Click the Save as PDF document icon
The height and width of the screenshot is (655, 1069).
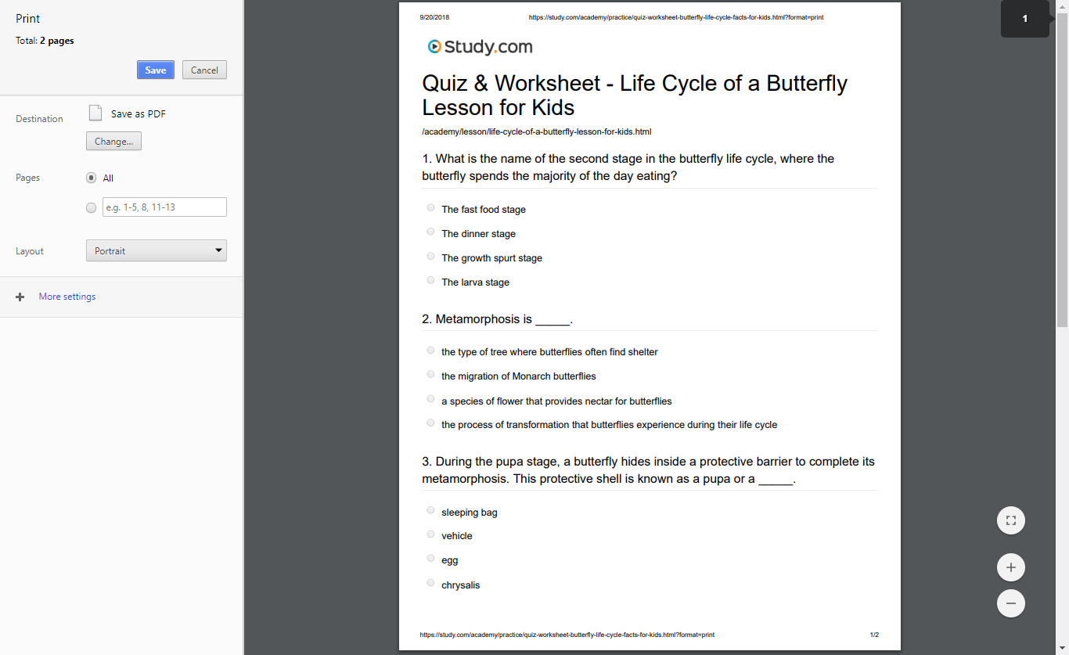pyautogui.click(x=95, y=113)
